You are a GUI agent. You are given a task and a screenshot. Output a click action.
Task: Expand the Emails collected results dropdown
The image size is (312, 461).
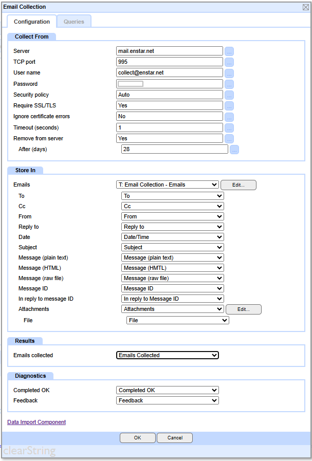[x=168, y=355]
